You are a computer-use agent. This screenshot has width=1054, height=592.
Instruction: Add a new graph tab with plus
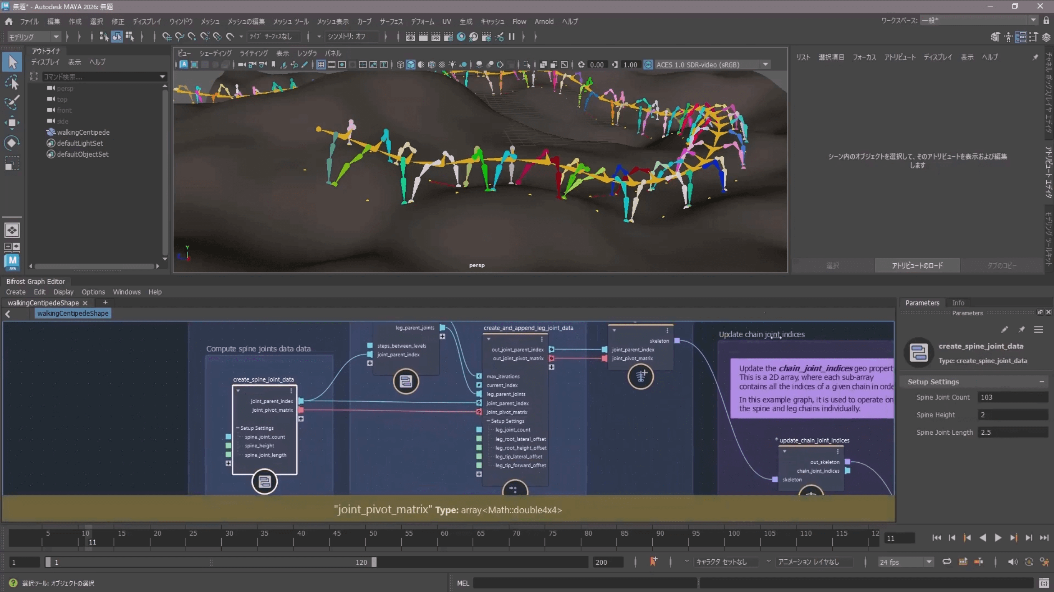[105, 302]
